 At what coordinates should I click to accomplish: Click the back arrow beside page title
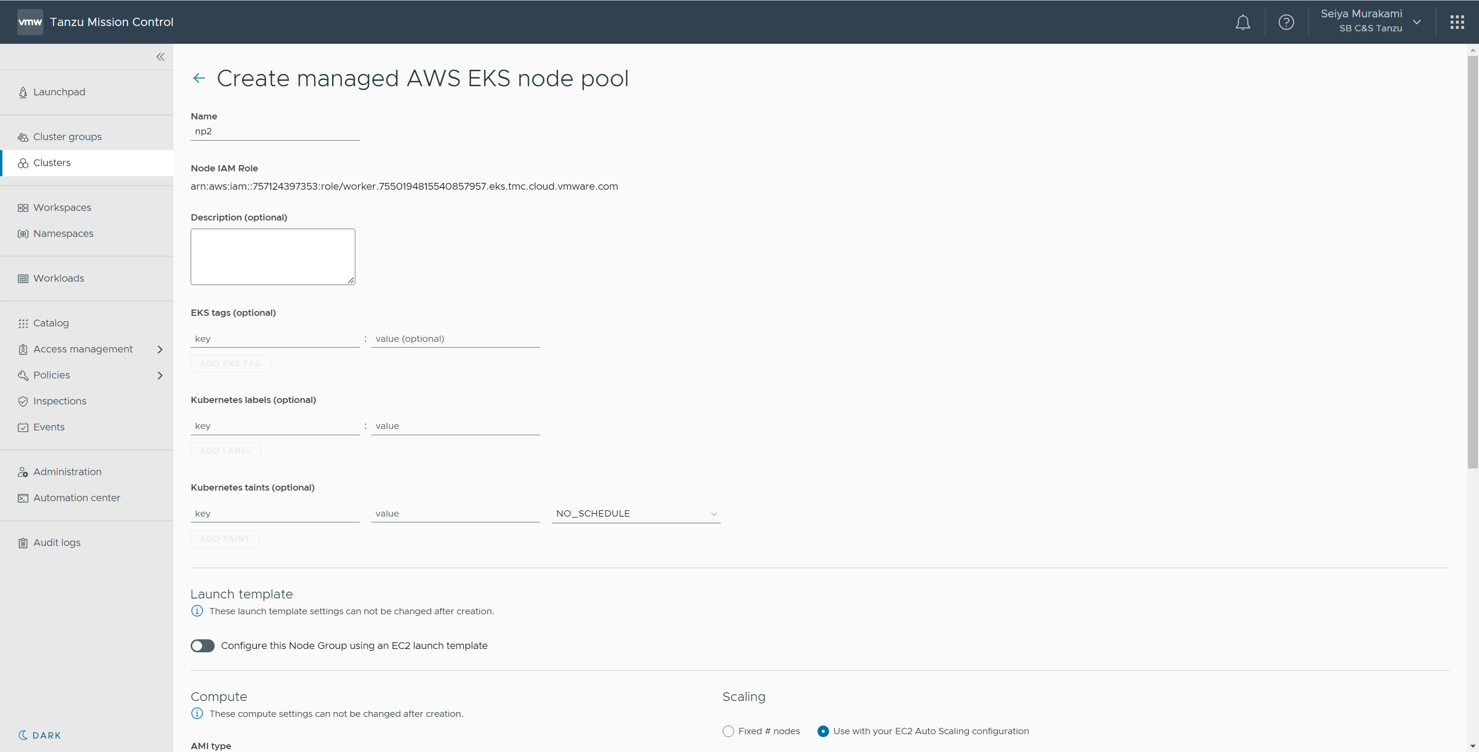tap(199, 78)
